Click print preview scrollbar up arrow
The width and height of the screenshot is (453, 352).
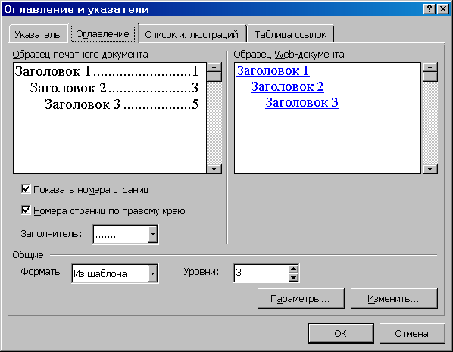(214, 67)
